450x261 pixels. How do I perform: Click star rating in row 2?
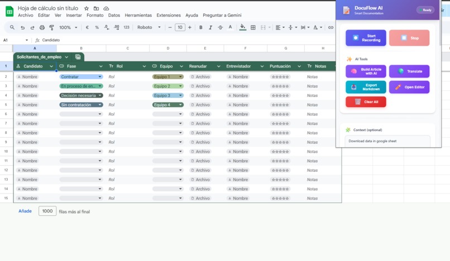click(x=280, y=77)
